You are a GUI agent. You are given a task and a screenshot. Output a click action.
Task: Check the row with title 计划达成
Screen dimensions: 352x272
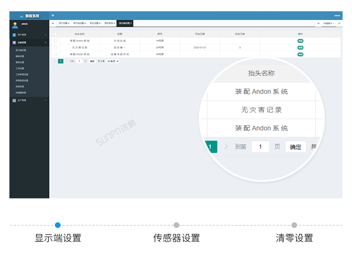click(x=55, y=41)
